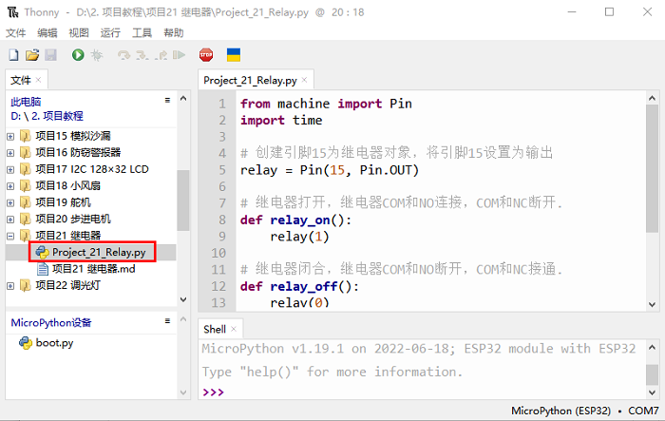The width and height of the screenshot is (665, 421).
Task: Click the Debug current script bug icon
Action: coord(96,56)
